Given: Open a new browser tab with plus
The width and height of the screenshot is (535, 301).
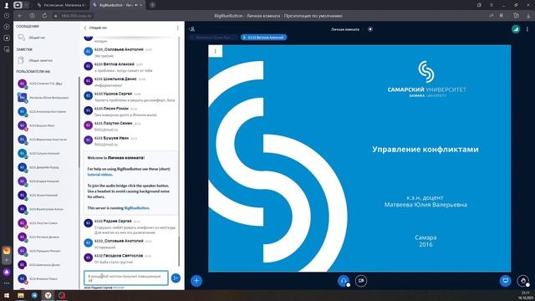Looking at the screenshot, I should coord(152,5).
